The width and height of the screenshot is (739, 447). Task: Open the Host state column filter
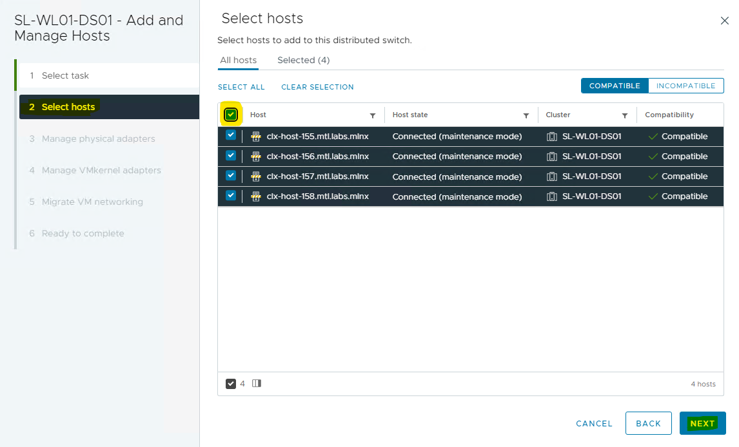pos(526,115)
